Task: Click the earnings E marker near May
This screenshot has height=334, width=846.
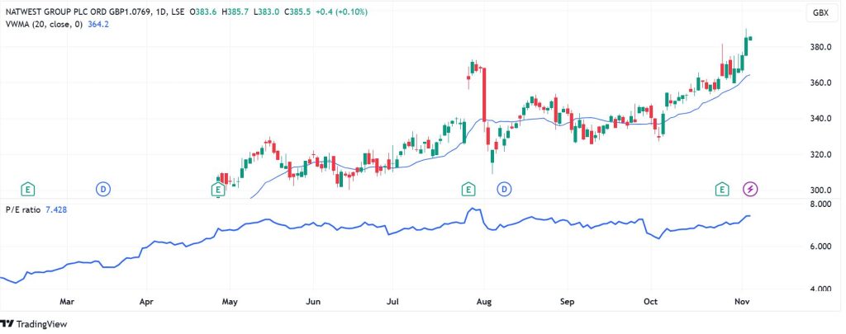Action: [x=217, y=190]
